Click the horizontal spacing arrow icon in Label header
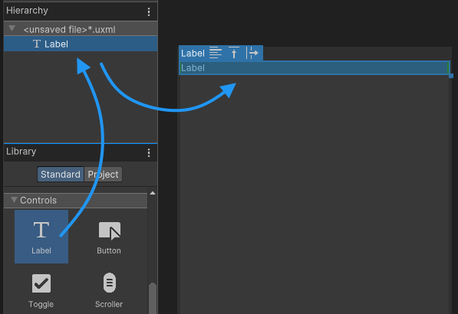458x314 pixels. click(252, 53)
